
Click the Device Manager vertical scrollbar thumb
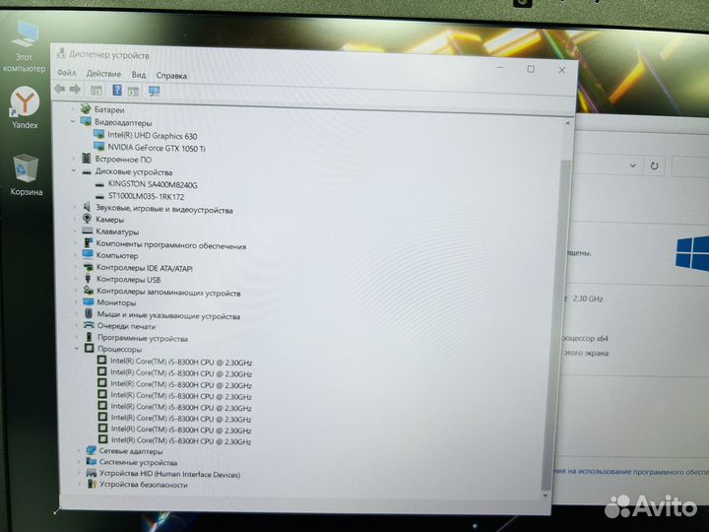(556, 323)
